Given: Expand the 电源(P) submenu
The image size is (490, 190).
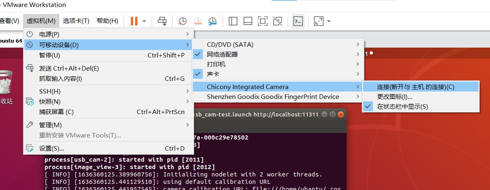Looking at the screenshot, I should pyautogui.click(x=109, y=34).
